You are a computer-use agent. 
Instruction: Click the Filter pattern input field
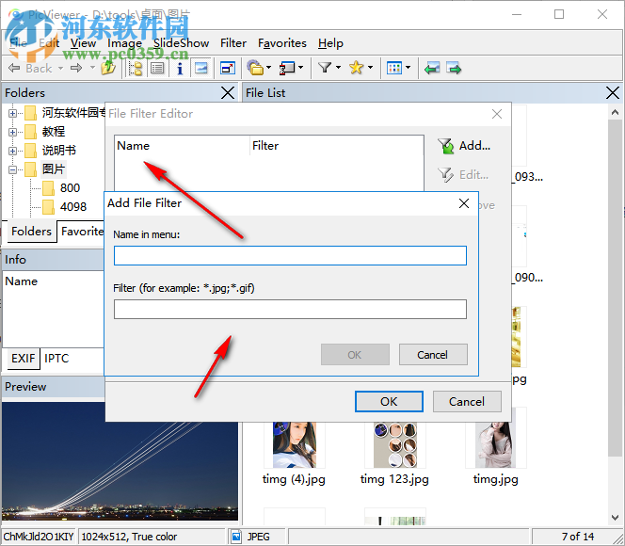pos(290,310)
